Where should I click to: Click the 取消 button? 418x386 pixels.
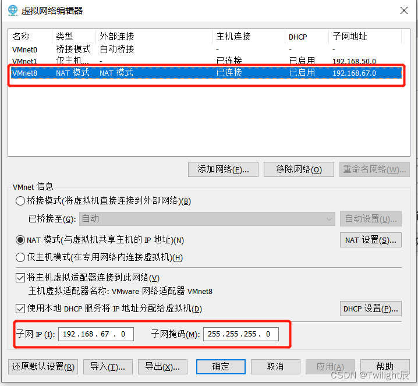[x=275, y=367]
